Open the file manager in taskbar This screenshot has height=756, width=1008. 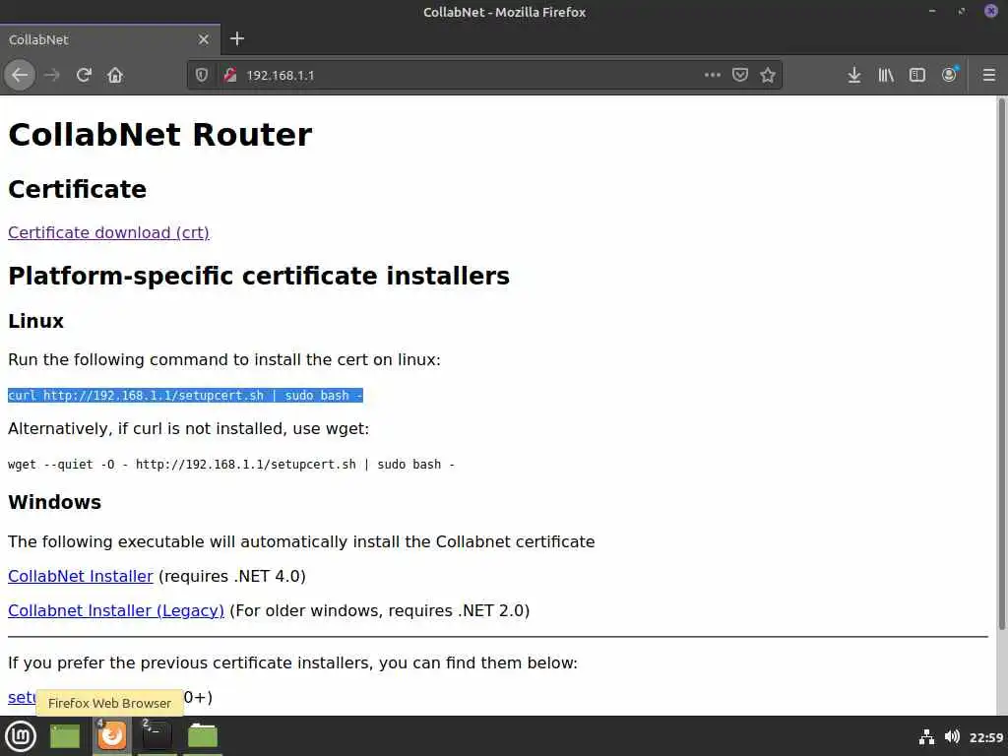pos(203,735)
